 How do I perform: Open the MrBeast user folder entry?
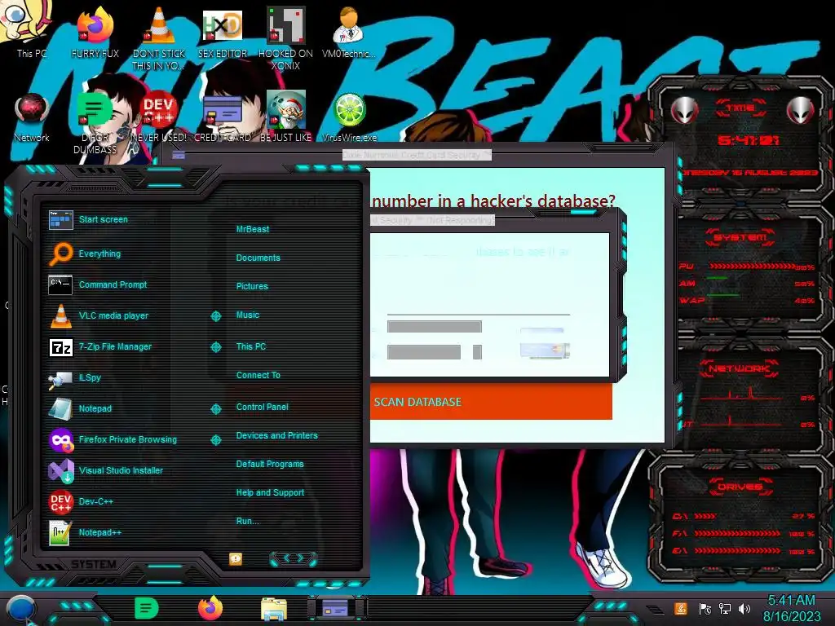[x=253, y=229]
